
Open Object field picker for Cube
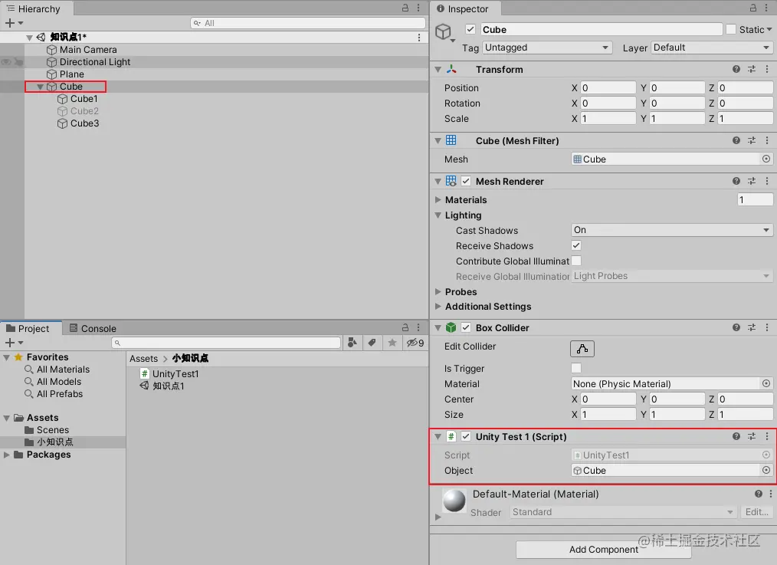[x=766, y=471]
